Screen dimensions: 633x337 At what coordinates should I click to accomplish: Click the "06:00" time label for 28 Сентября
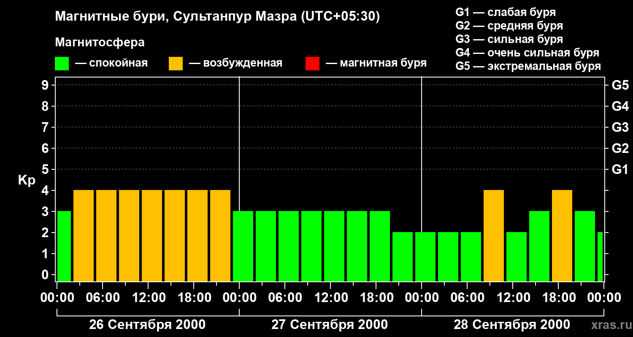[467, 297]
